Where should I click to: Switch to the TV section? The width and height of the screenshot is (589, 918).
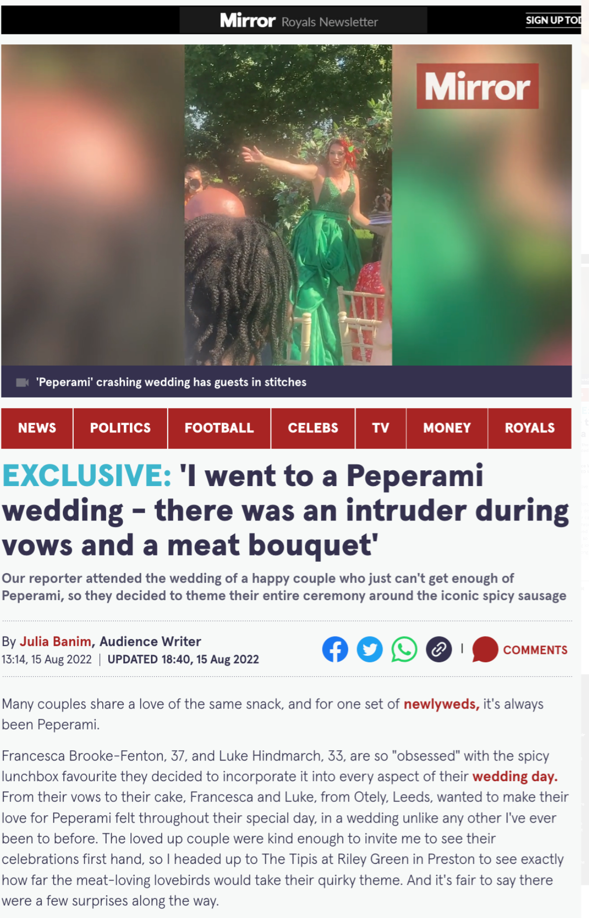[381, 428]
